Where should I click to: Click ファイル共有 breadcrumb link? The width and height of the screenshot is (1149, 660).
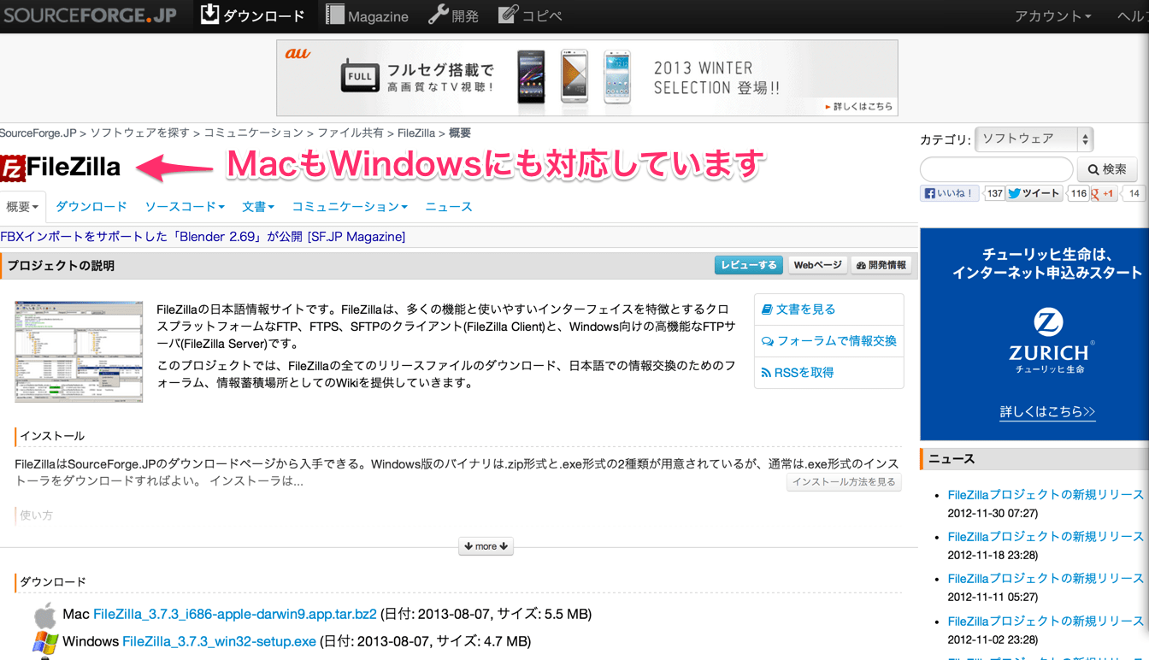coord(351,133)
